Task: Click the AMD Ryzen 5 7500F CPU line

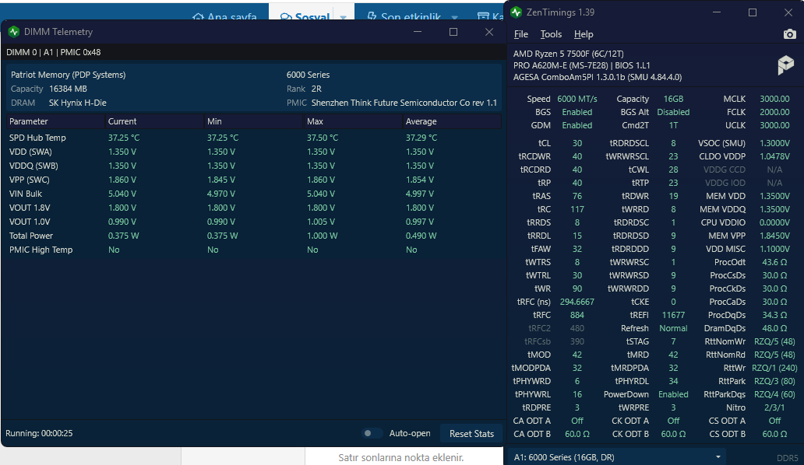Action: pyautogui.click(x=568, y=54)
